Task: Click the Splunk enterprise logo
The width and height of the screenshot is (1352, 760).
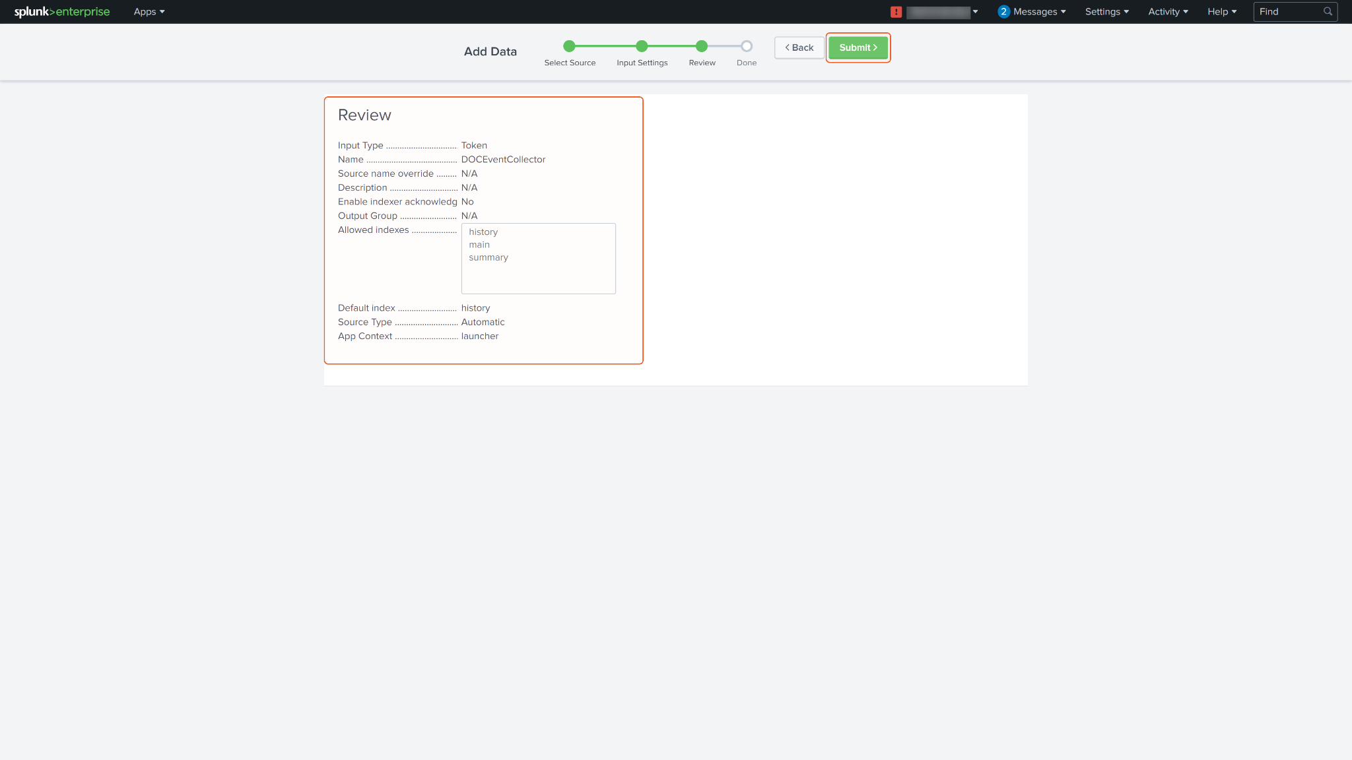Action: (62, 12)
